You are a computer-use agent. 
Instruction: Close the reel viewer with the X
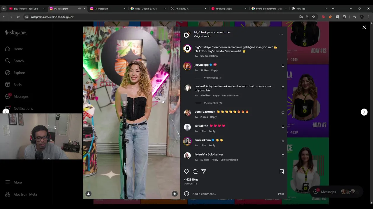[x=364, y=27]
